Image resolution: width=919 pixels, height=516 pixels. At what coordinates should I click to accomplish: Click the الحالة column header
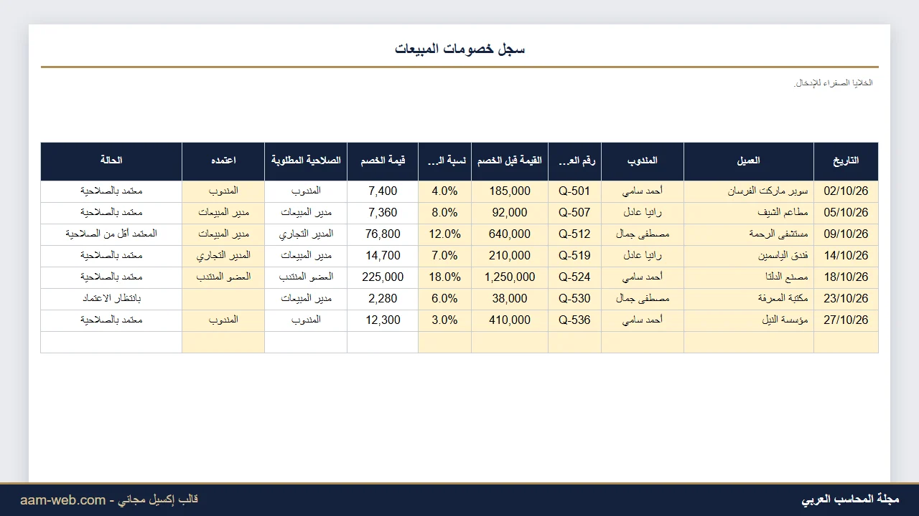tap(111, 161)
